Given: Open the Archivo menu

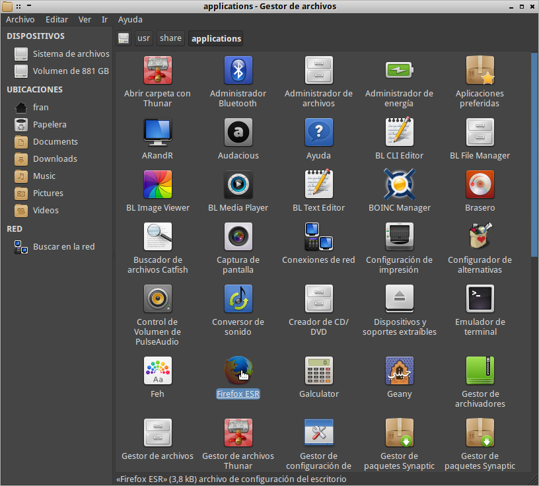Looking at the screenshot, I should click(x=20, y=19).
